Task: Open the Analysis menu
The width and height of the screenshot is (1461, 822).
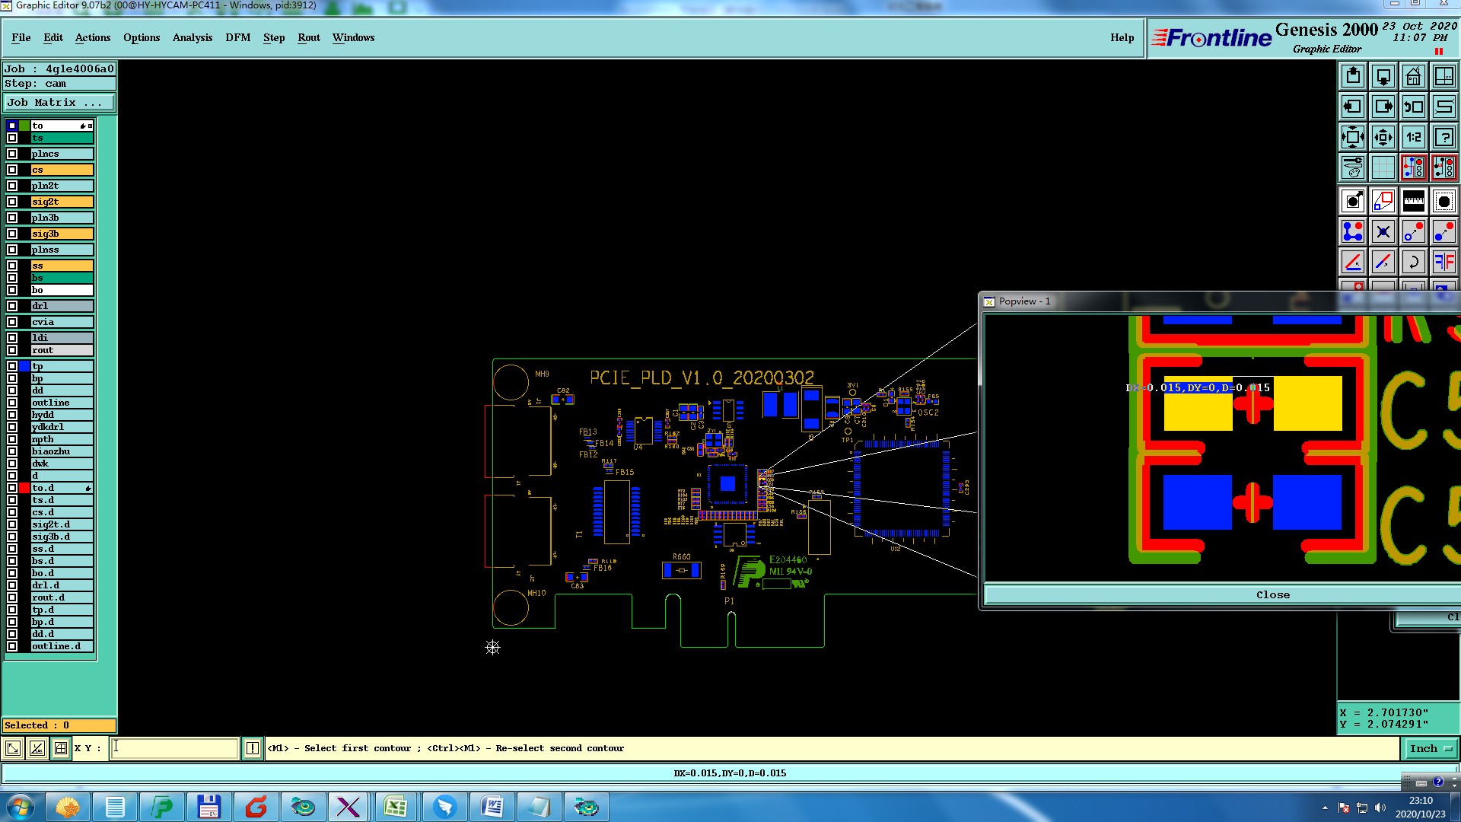Action: [x=193, y=37]
